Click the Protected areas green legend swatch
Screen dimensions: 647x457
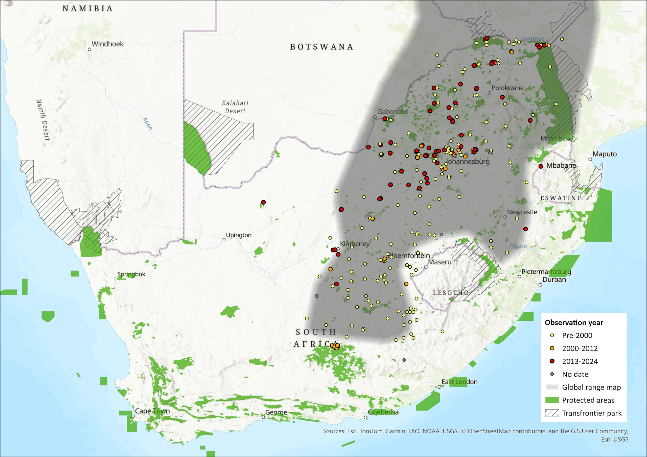click(552, 400)
